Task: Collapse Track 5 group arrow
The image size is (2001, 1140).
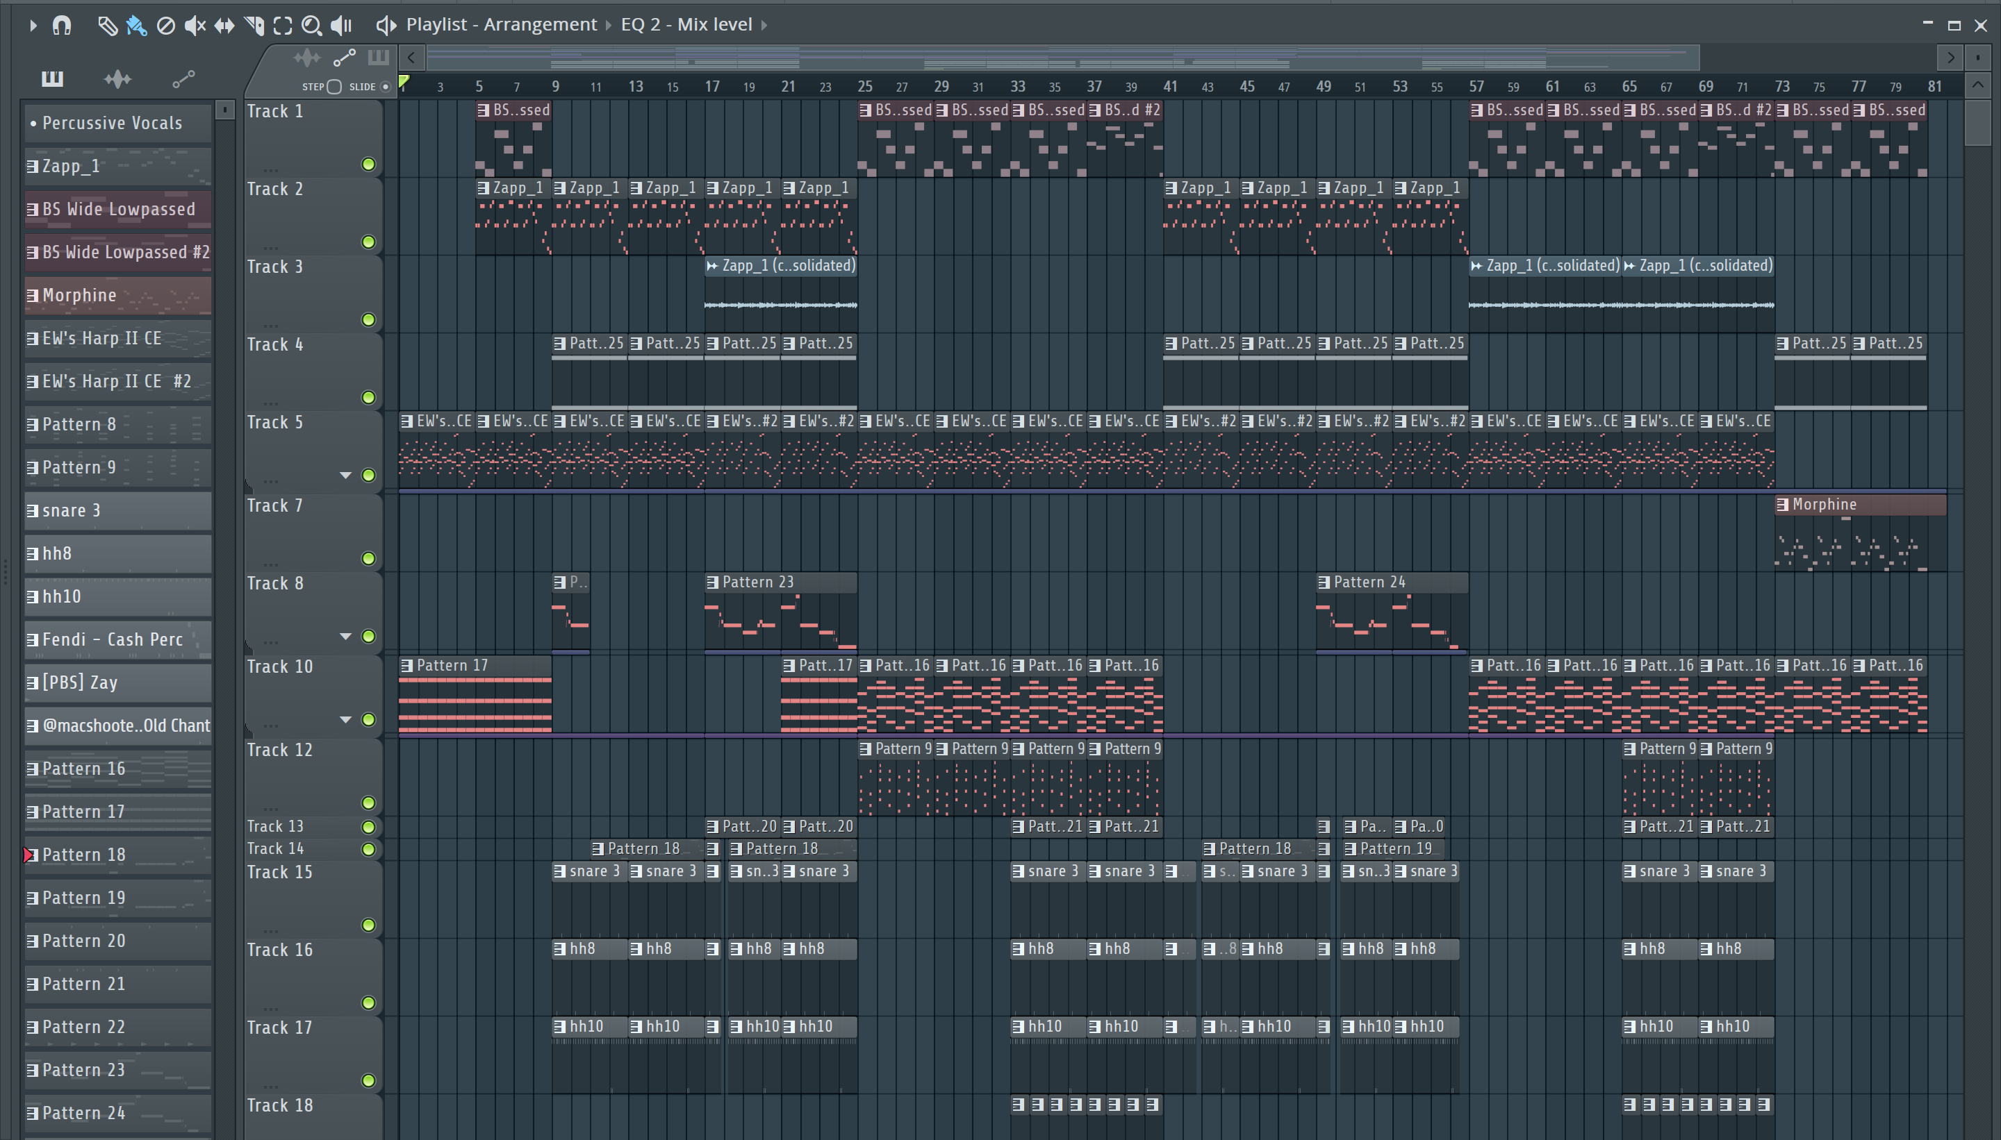Action: (x=345, y=476)
